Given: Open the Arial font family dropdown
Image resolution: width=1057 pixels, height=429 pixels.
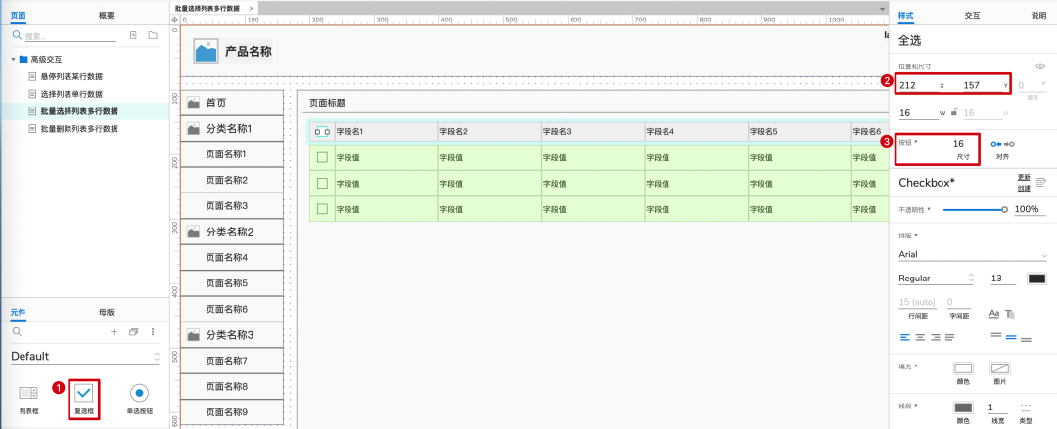Looking at the screenshot, I should pos(973,255).
